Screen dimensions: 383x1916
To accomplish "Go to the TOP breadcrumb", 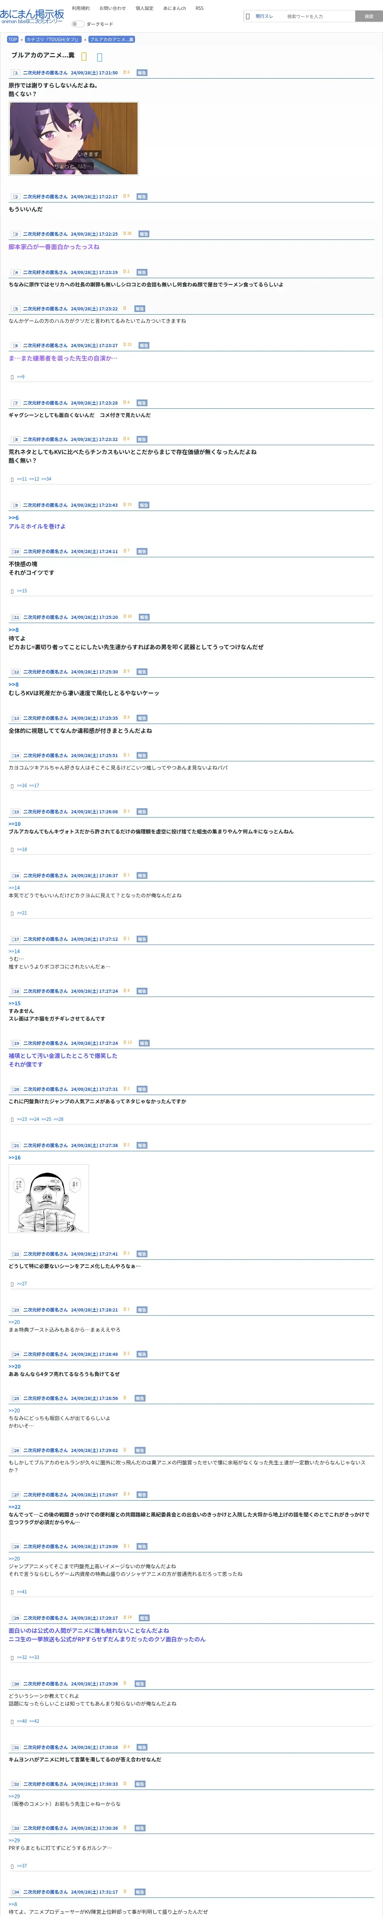I will point(13,39).
